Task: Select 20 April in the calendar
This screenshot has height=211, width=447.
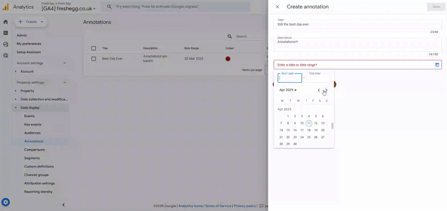Action: point(323,130)
